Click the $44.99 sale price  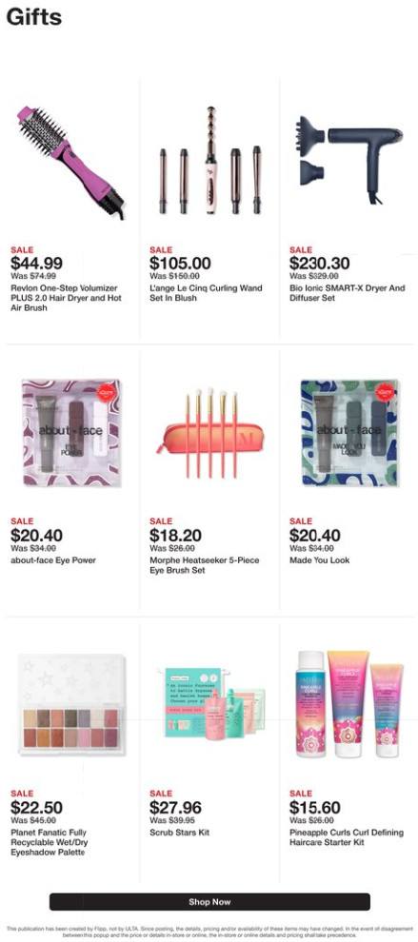click(x=37, y=264)
